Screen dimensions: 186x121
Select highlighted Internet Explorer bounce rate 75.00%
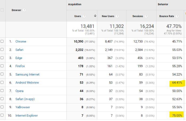[177, 115]
